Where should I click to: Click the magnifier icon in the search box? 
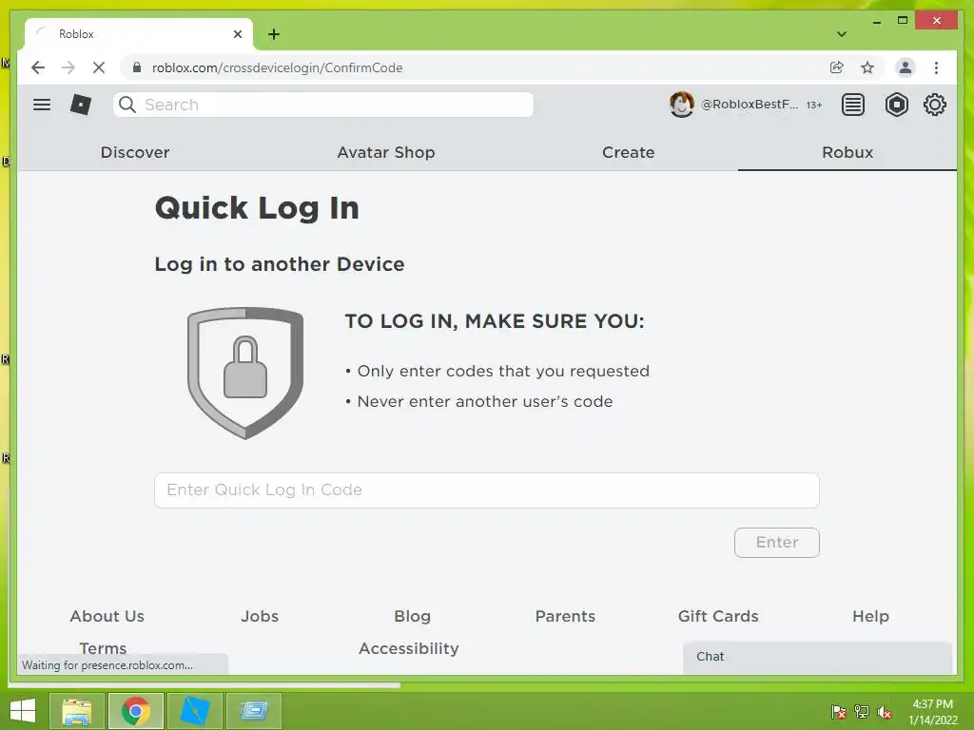pyautogui.click(x=127, y=105)
